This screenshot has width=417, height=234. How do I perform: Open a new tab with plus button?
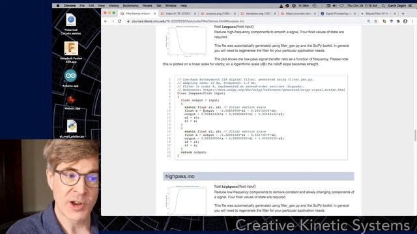tap(403, 13)
